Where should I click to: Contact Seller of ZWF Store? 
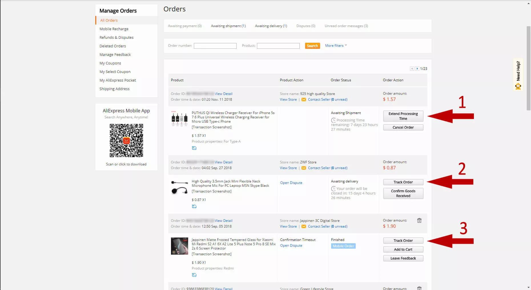click(328, 168)
